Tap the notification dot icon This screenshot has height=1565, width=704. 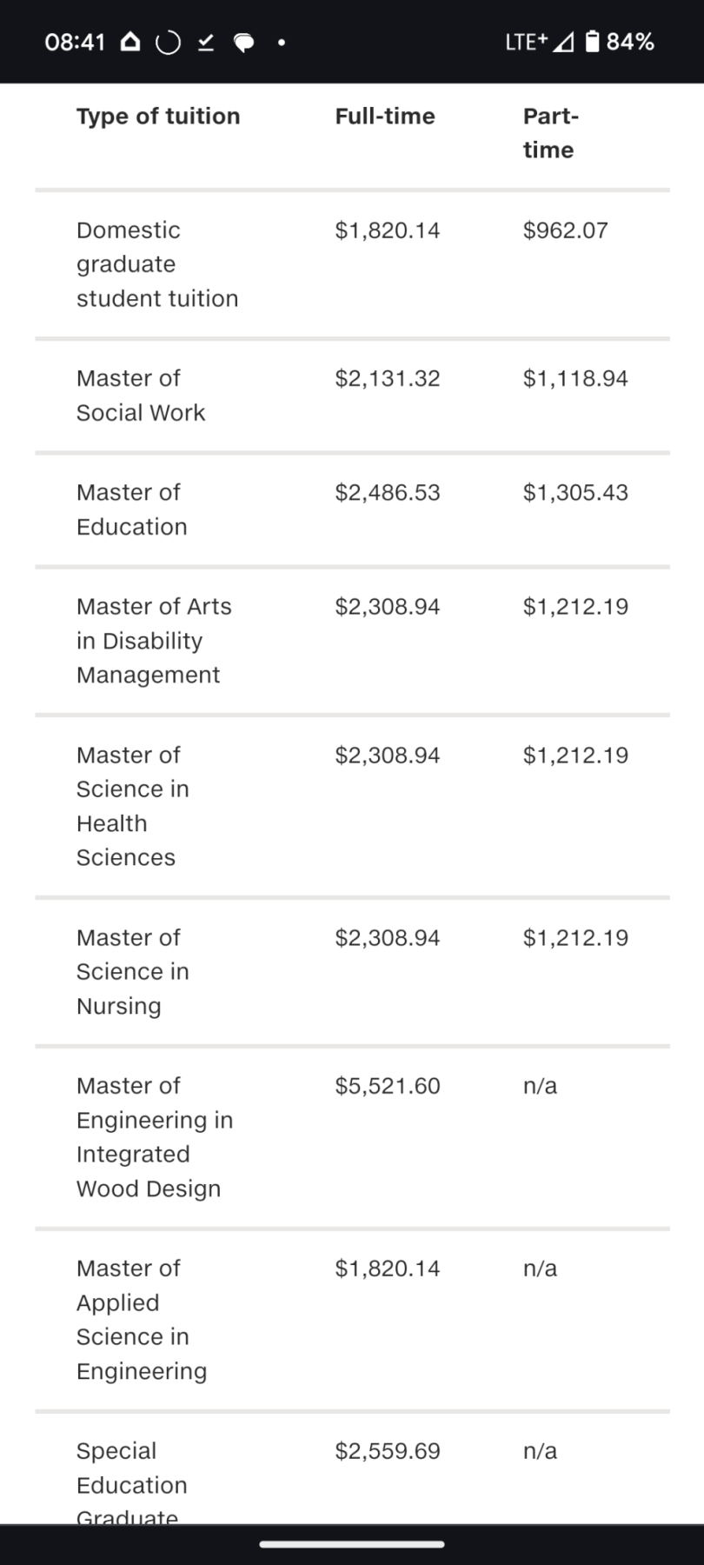coord(281,42)
